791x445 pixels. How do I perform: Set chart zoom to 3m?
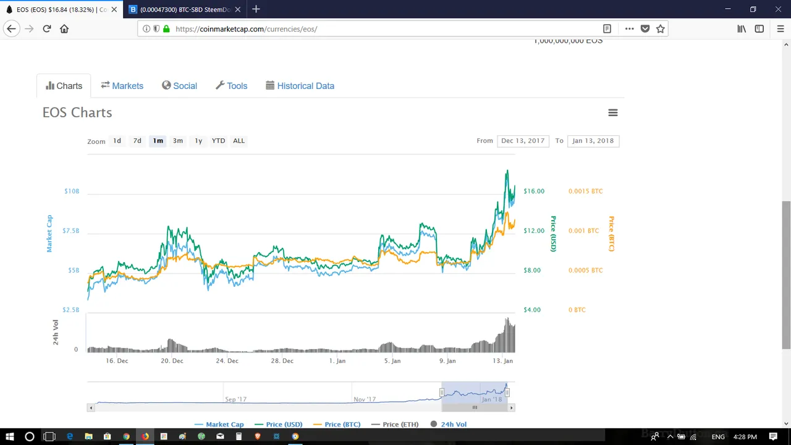point(178,141)
